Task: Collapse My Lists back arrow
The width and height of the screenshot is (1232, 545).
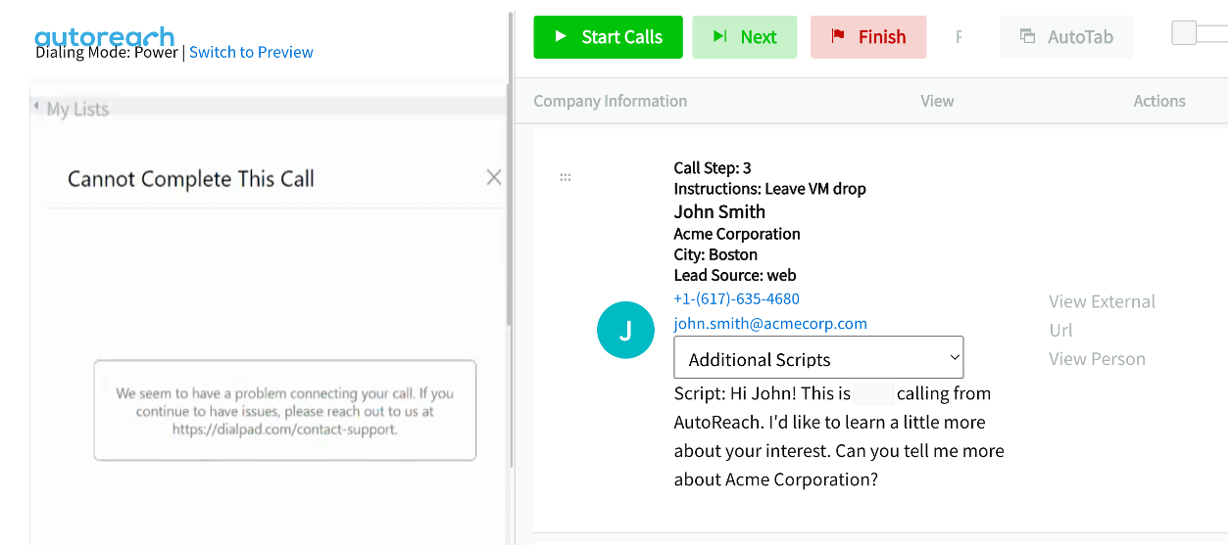Action: tap(36, 105)
